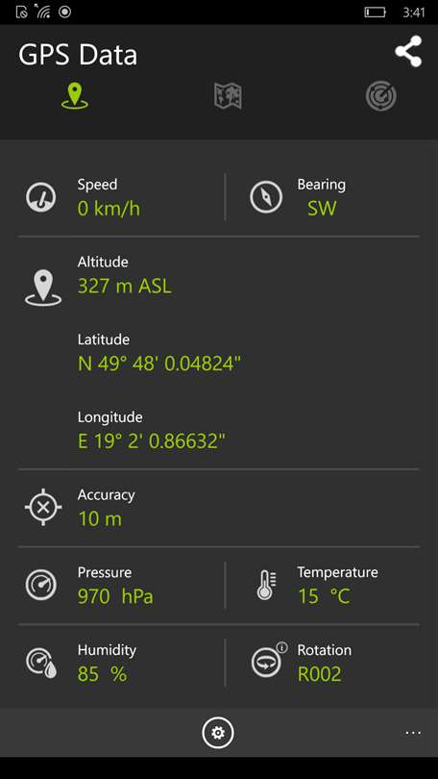Image resolution: width=438 pixels, height=779 pixels.
Task: Open settings with the gear button
Action: click(x=218, y=733)
